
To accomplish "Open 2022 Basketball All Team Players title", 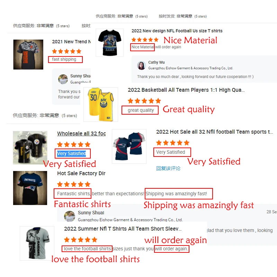I will tap(186, 90).
